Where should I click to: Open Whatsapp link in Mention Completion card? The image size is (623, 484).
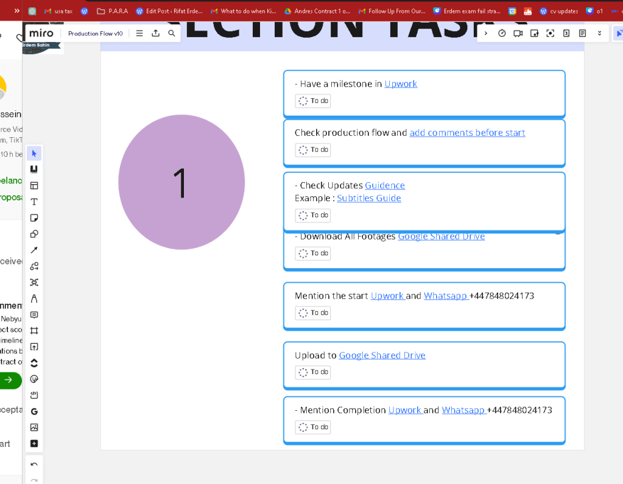pyautogui.click(x=463, y=410)
